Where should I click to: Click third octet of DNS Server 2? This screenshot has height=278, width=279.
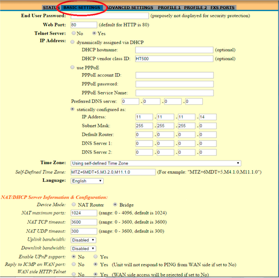click(186, 153)
